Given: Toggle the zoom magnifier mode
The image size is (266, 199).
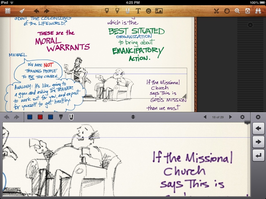Looking at the screenshot, I should [237, 11].
